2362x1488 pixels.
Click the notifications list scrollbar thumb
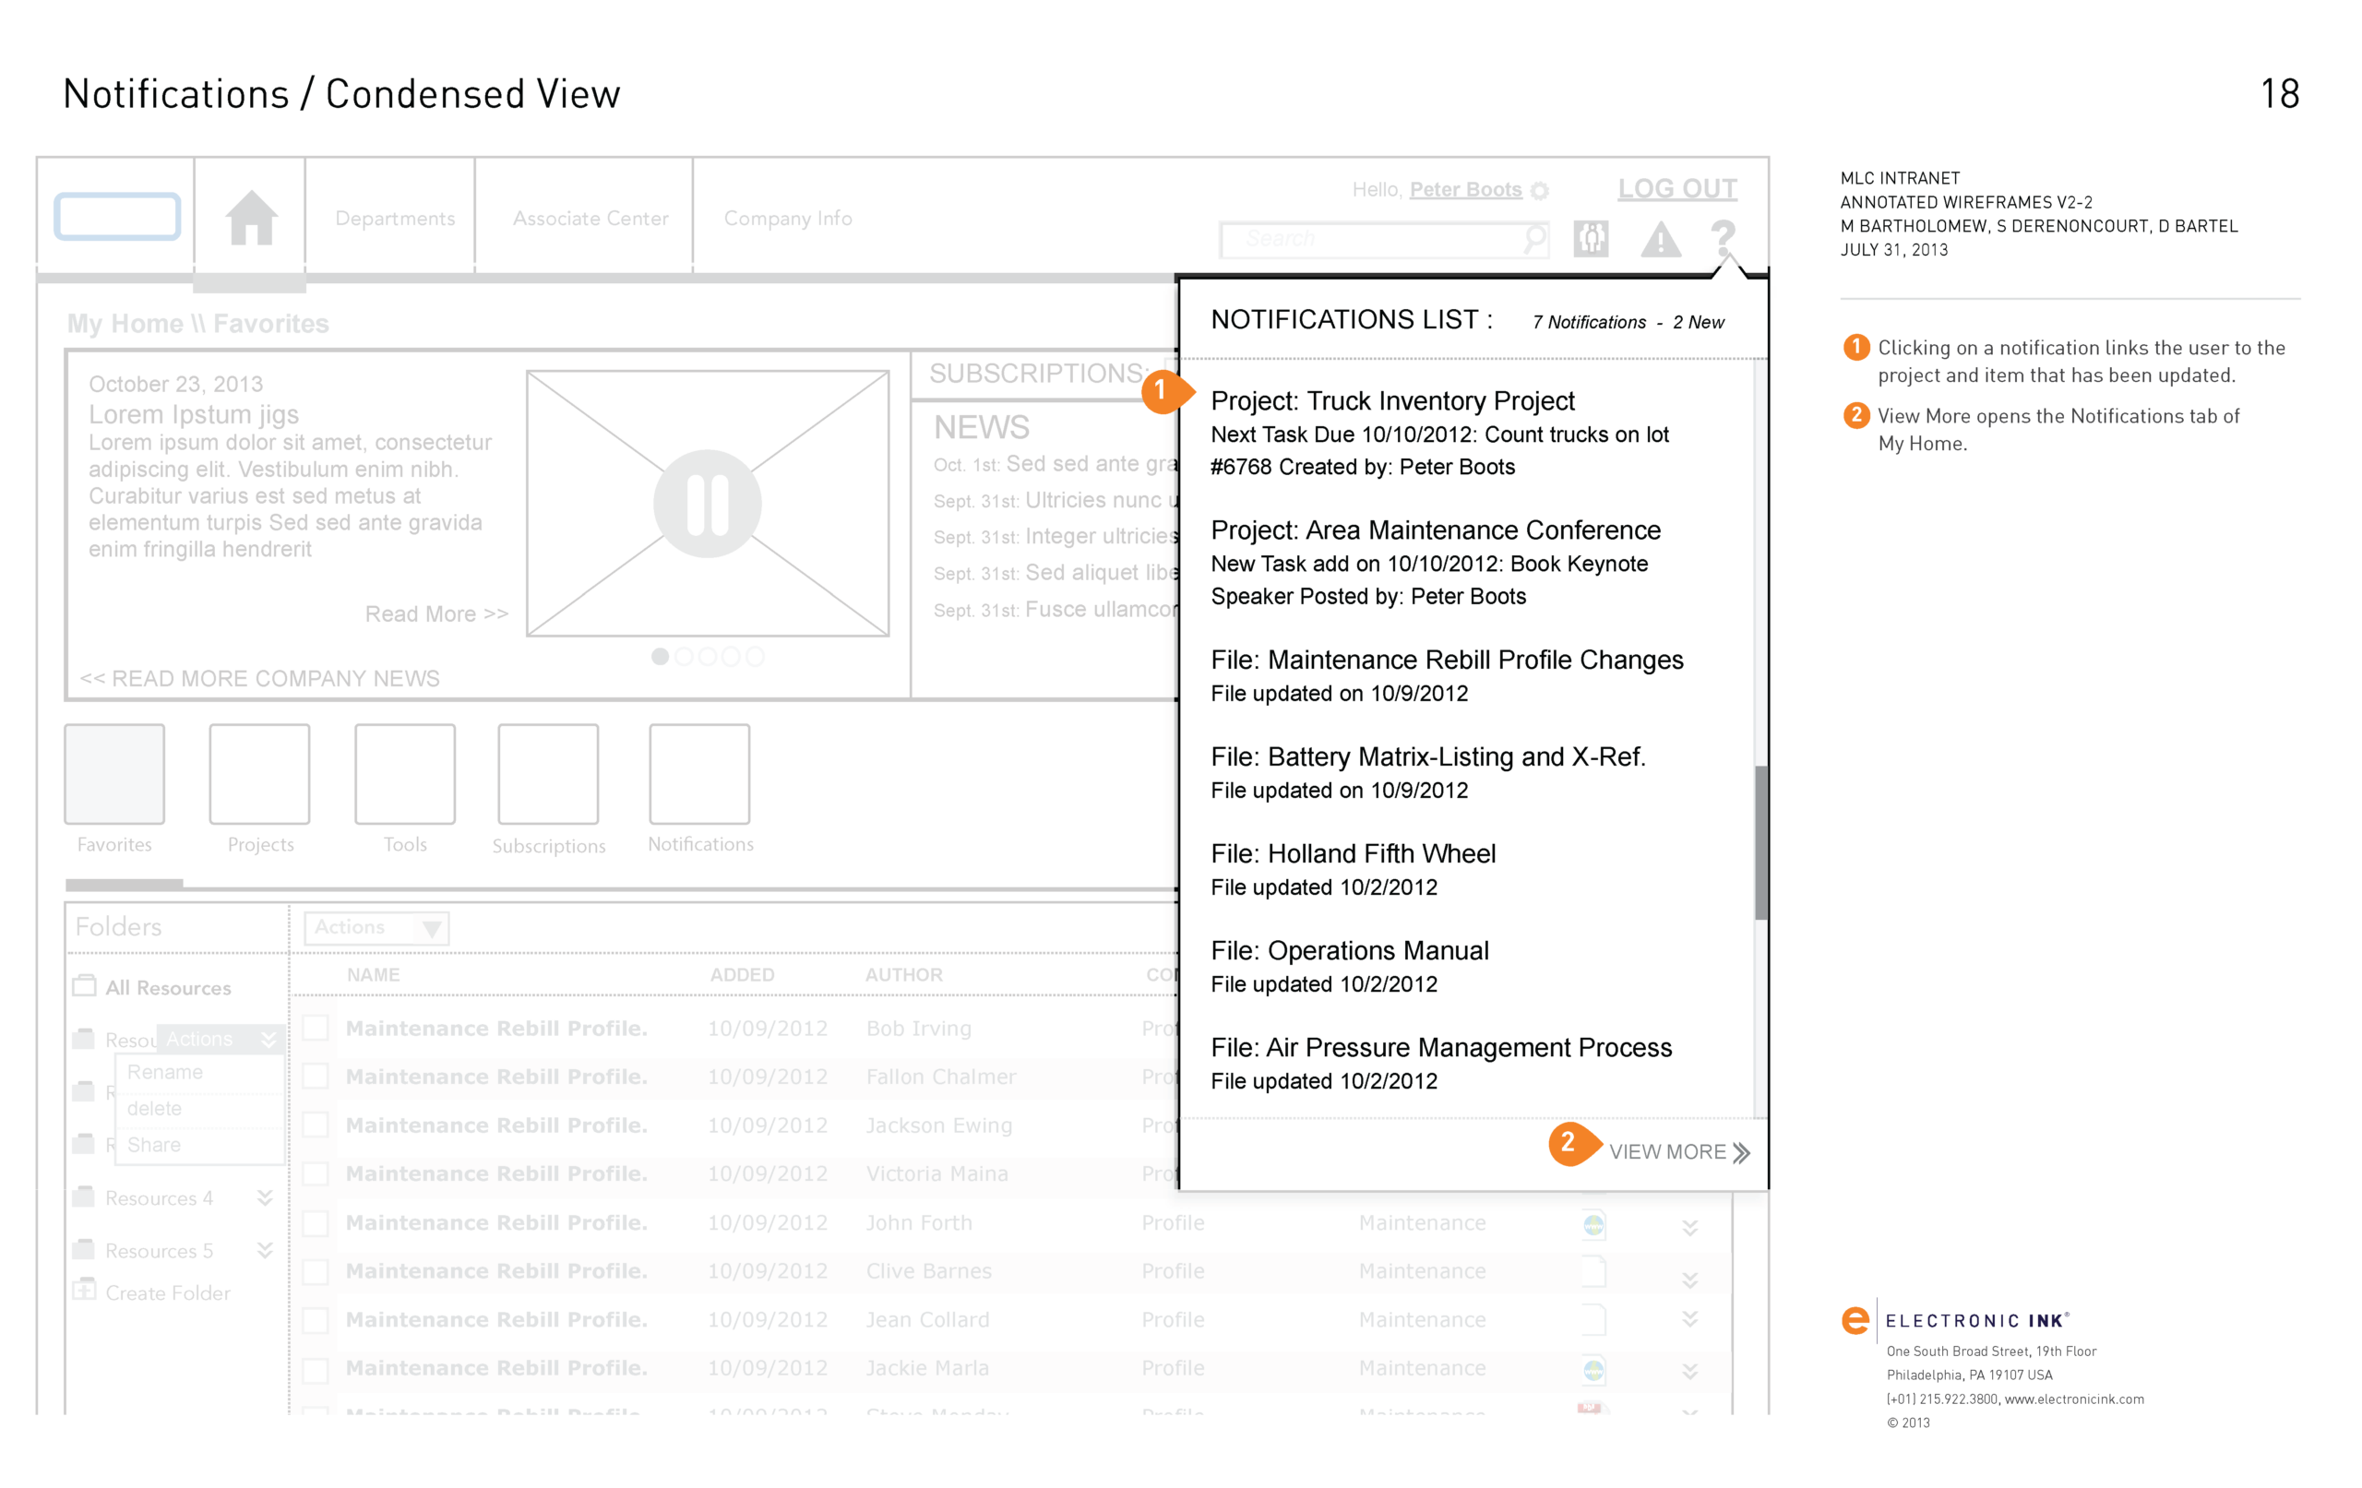click(x=1760, y=843)
